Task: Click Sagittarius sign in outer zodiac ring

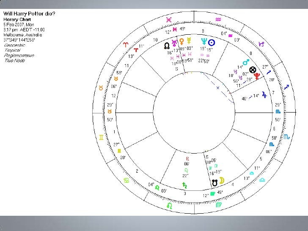Action: point(286,87)
